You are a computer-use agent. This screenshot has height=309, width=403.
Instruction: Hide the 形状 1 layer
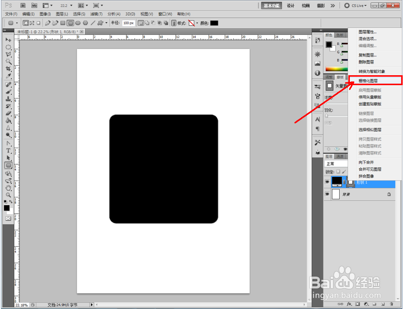click(327, 182)
